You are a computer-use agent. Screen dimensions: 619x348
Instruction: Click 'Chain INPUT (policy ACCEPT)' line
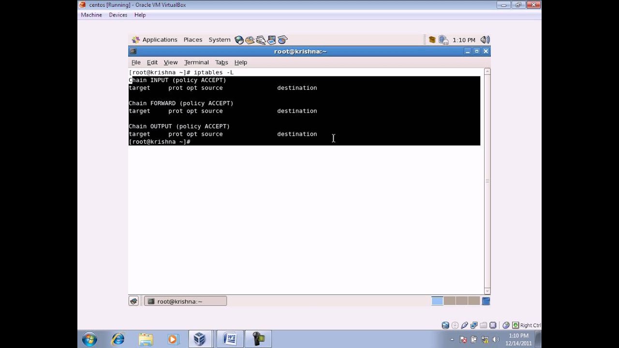tap(177, 80)
